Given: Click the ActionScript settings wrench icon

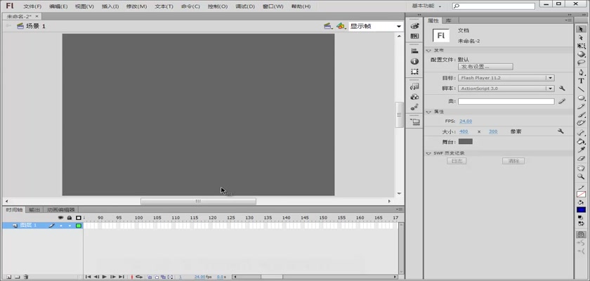Looking at the screenshot, I should pos(562,89).
